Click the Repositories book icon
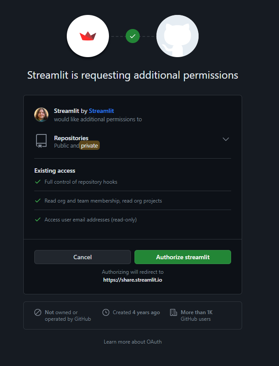Viewport: 279px width, 366px height. click(x=41, y=141)
